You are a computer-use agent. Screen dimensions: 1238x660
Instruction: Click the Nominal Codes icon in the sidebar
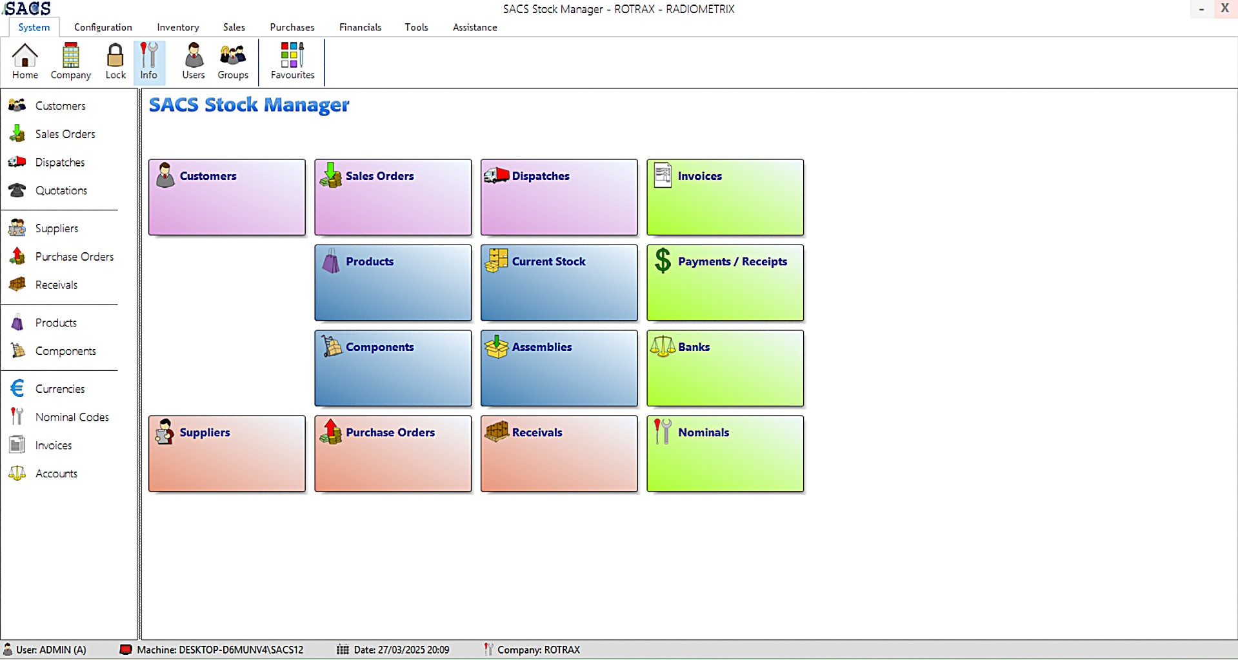[17, 417]
